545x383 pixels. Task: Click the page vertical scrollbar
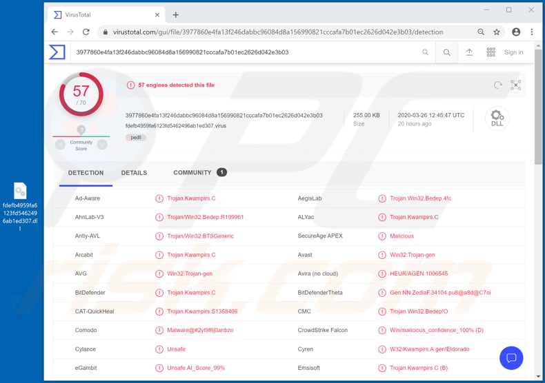tap(538, 107)
